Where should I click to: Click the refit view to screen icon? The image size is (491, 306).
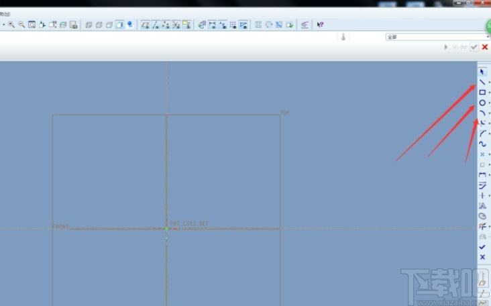click(x=32, y=24)
